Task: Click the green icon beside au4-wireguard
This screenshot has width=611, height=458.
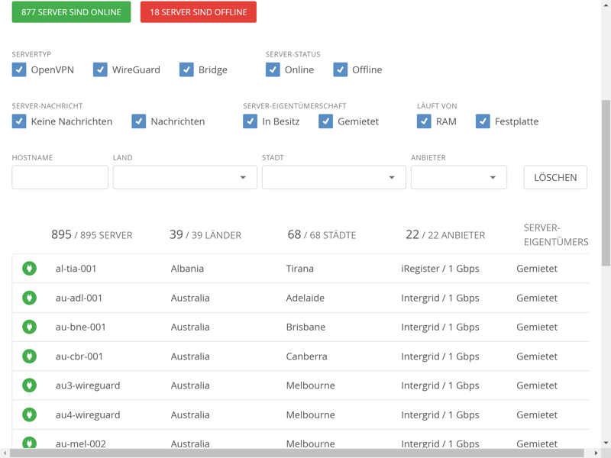Action: [29, 414]
